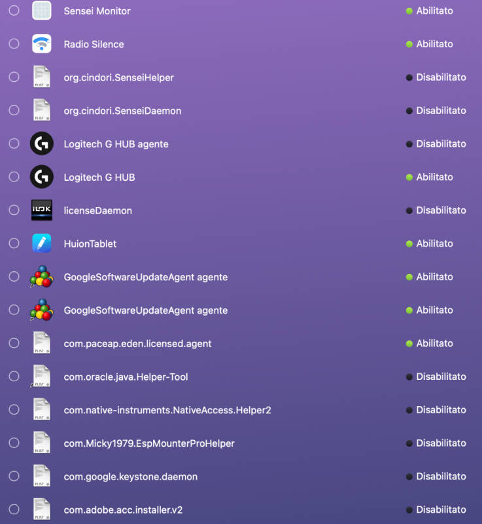Click the Logitech G HUB agente icon
This screenshot has width=482, height=524.
42,143
